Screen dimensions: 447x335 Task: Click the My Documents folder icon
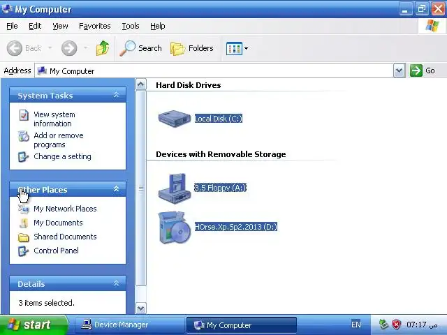pos(24,223)
